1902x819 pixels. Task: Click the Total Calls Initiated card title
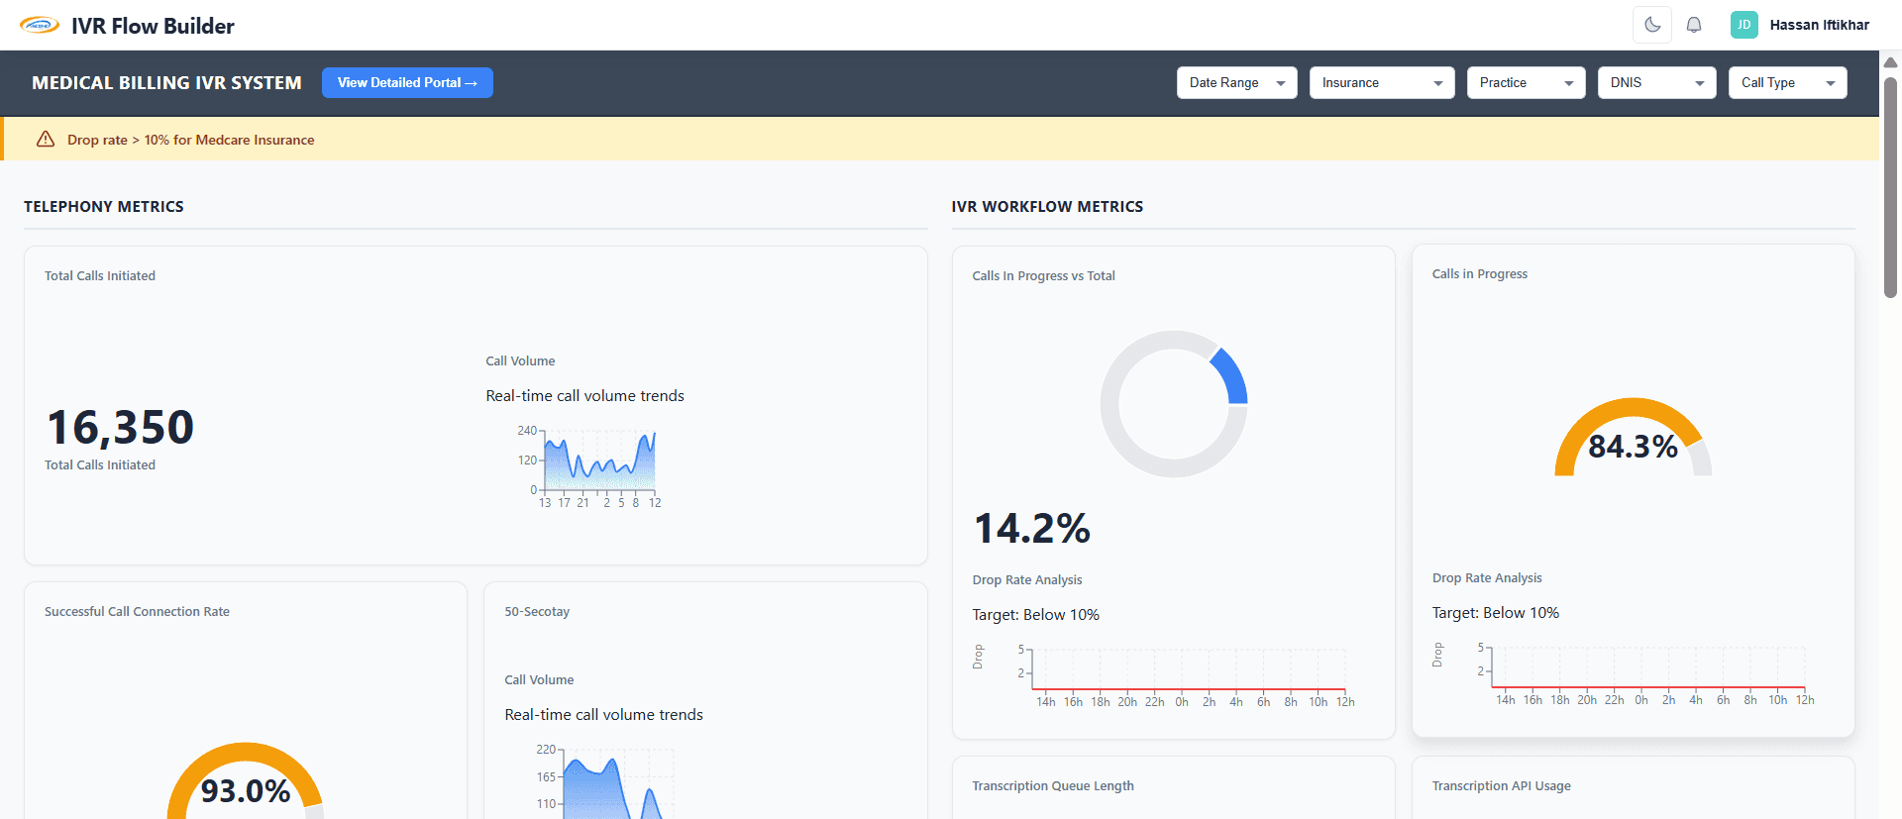[x=100, y=276]
